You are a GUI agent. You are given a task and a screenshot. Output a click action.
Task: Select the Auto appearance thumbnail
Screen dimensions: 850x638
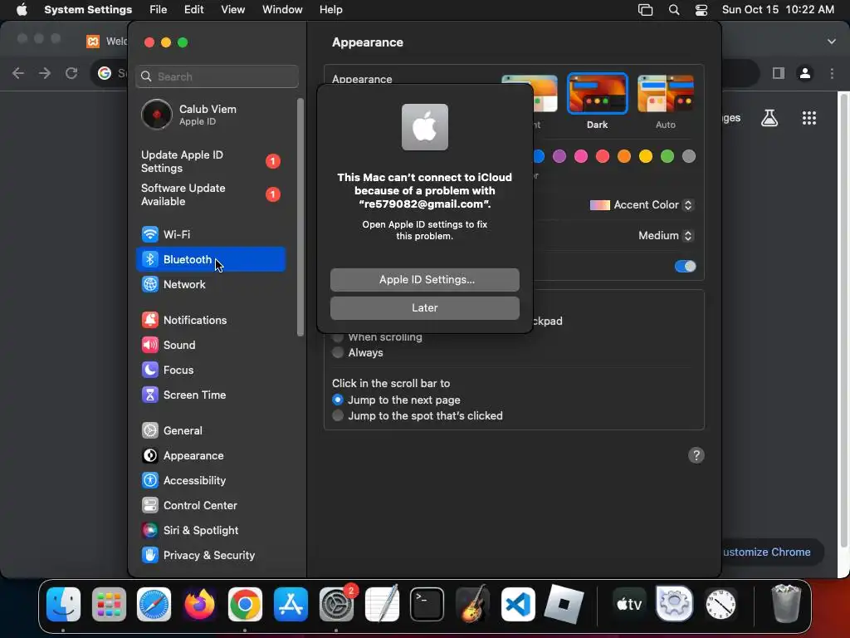pyautogui.click(x=666, y=94)
